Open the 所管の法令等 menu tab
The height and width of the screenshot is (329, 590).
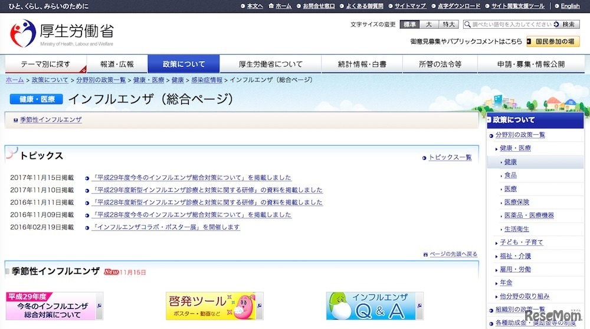pyautogui.click(x=440, y=64)
